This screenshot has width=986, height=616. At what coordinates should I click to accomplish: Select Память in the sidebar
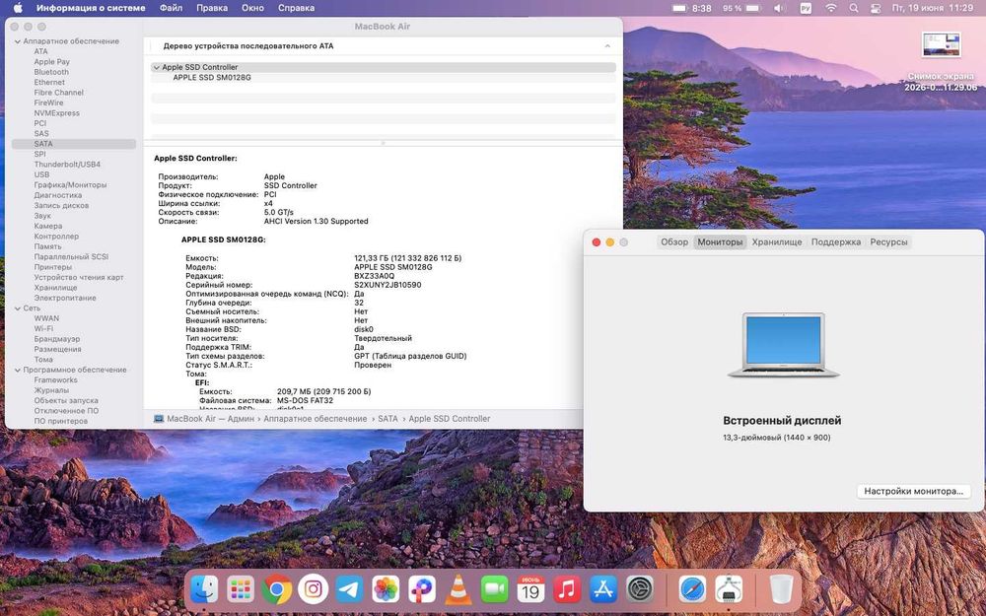(x=47, y=246)
